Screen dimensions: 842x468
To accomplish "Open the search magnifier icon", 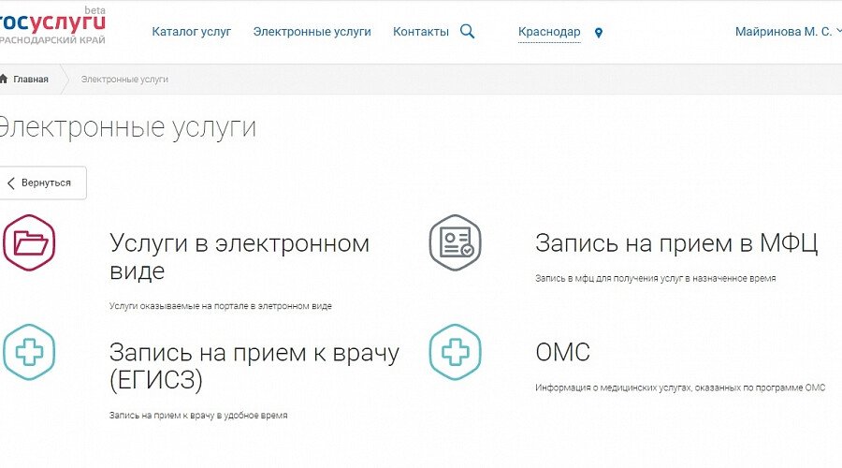I will pyautogui.click(x=468, y=31).
